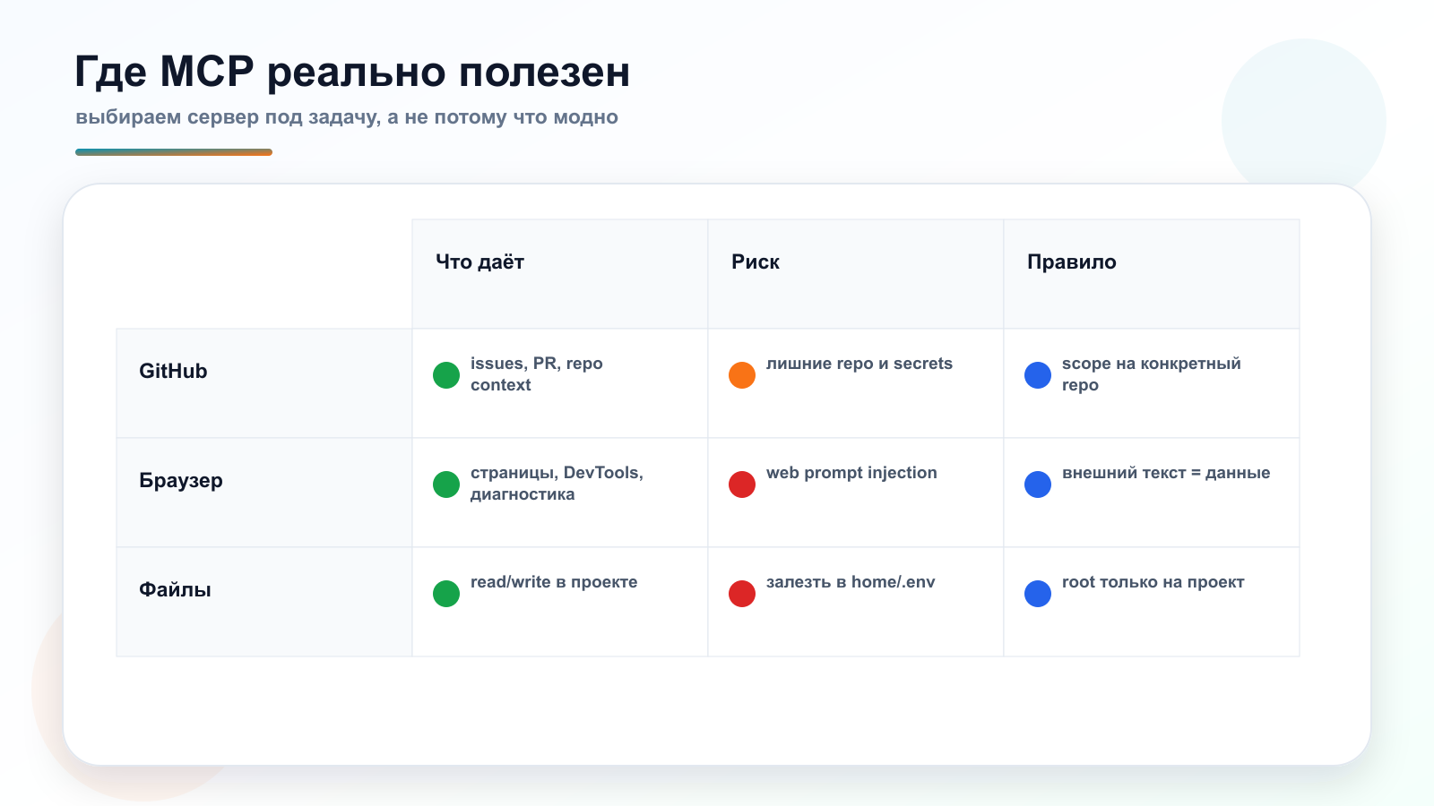
Task: Click the green dot beside read/write в проекте
Action: tap(446, 594)
